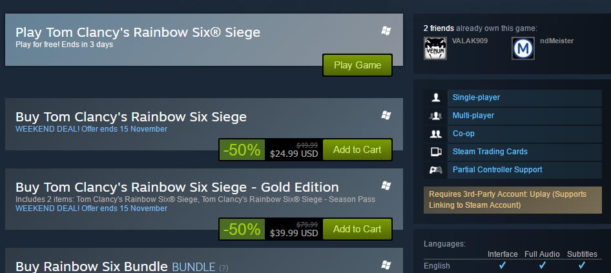Viewport: 611px width, 273px height.
Task: Open the Multi-player link
Action: pyautogui.click(x=473, y=116)
